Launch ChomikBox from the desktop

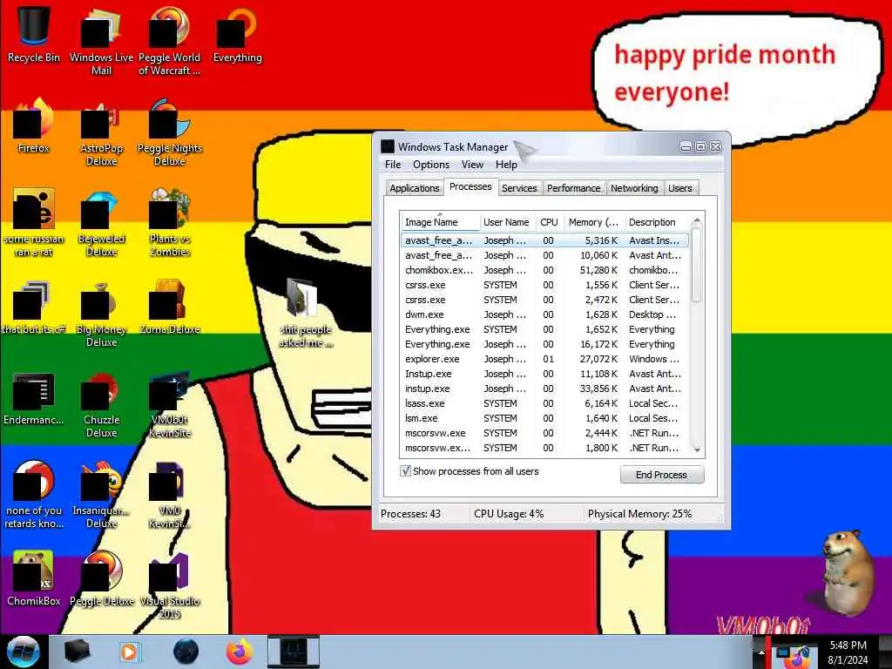(34, 579)
